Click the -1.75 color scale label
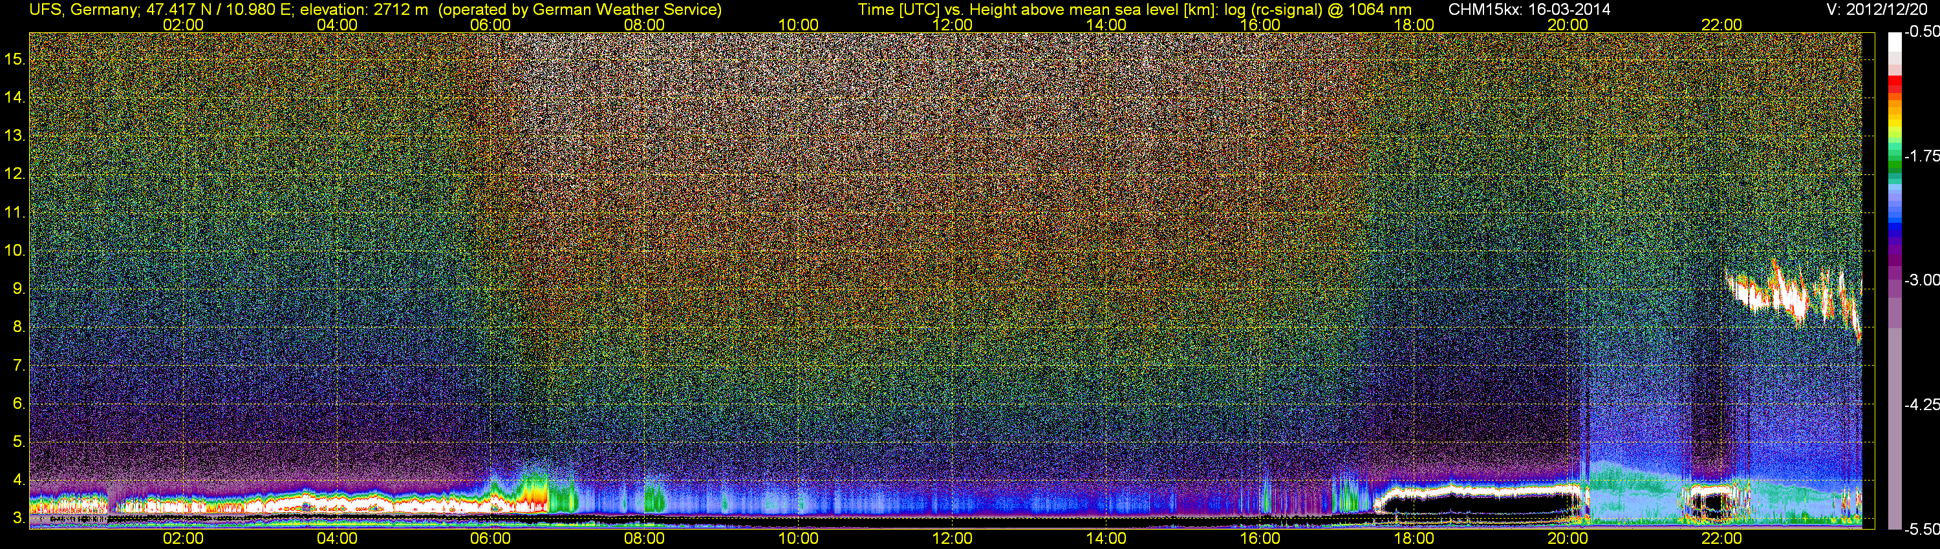The height and width of the screenshot is (549, 1940). click(x=1922, y=156)
